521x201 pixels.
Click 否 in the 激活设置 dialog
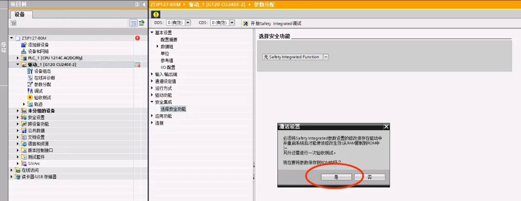tap(370, 177)
